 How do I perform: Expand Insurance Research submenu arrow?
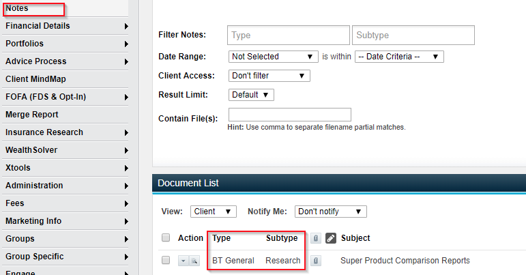[x=126, y=133]
